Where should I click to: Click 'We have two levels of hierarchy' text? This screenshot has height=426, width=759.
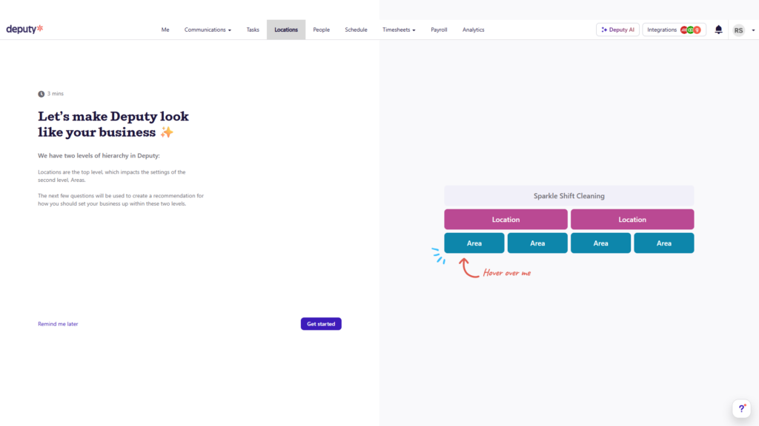(x=99, y=155)
